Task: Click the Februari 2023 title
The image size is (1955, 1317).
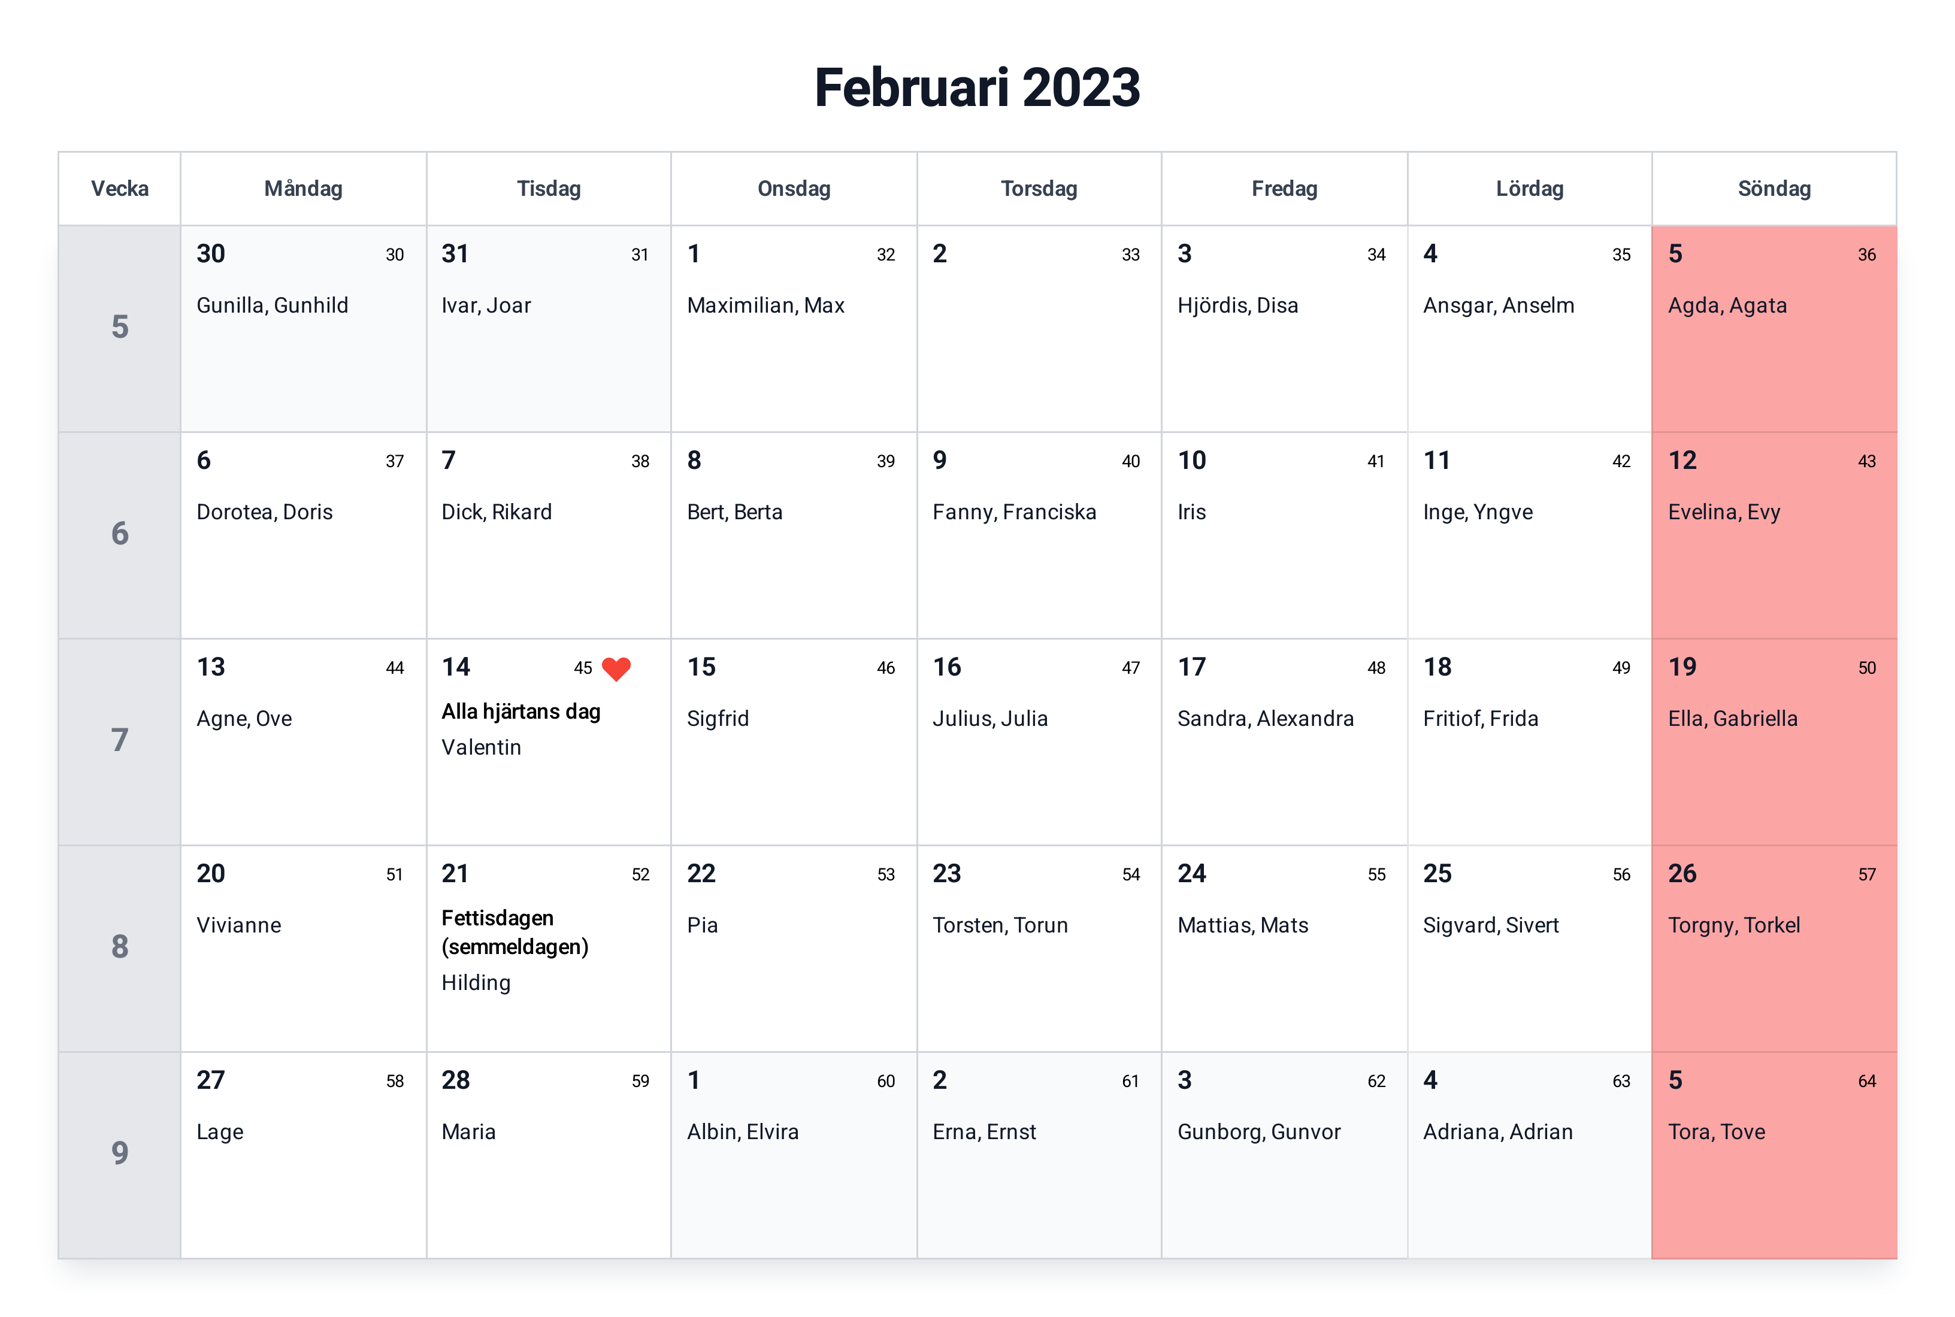Action: [978, 87]
